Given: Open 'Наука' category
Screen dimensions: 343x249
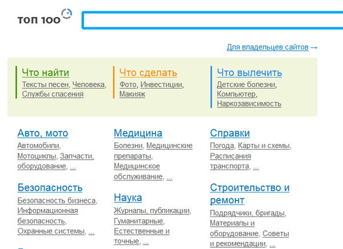Looking at the screenshot, I should [127, 198].
